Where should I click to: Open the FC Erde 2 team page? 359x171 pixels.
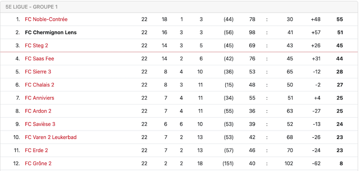pyautogui.click(x=36, y=150)
